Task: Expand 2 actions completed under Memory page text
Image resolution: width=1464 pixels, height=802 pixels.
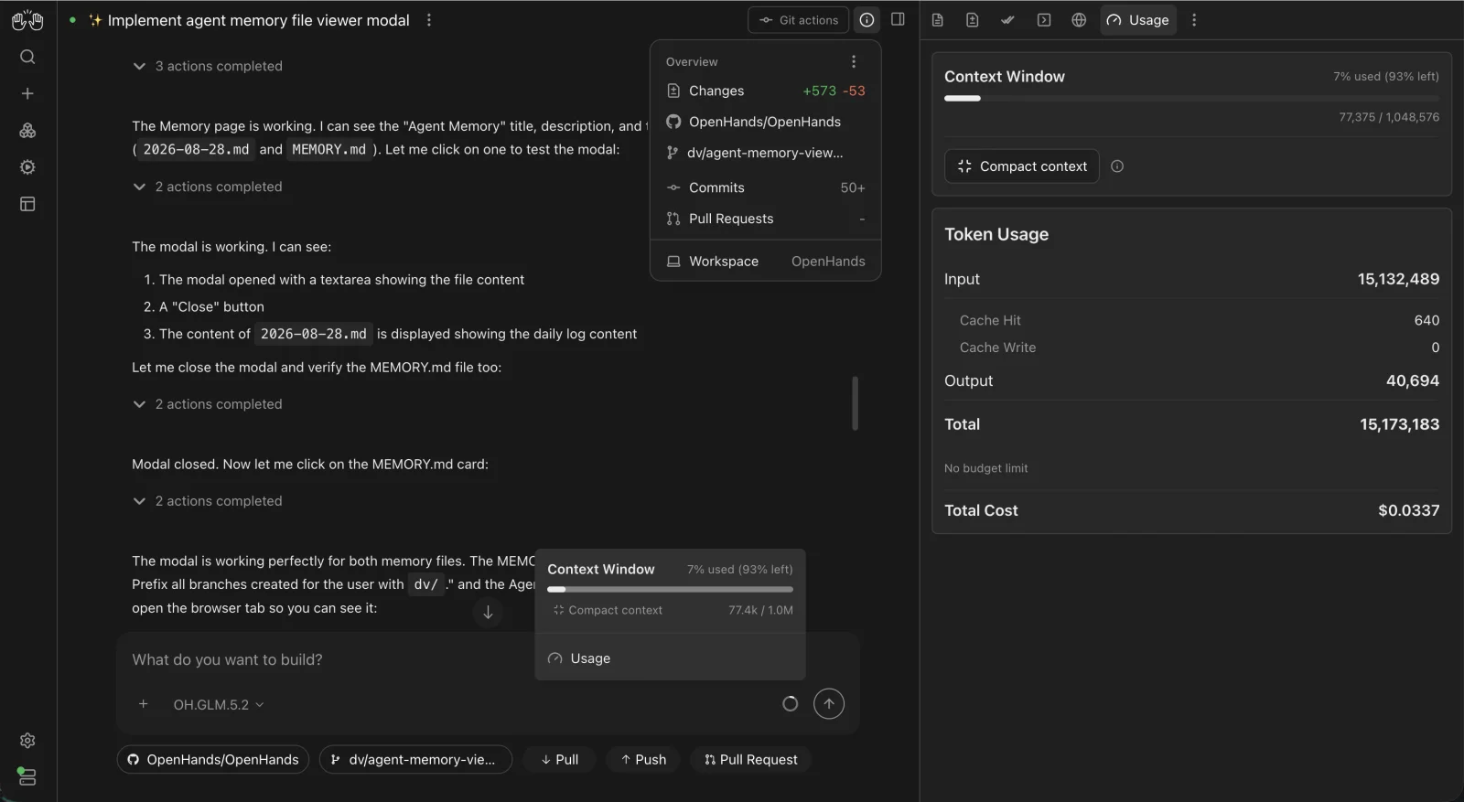Action: (x=208, y=187)
